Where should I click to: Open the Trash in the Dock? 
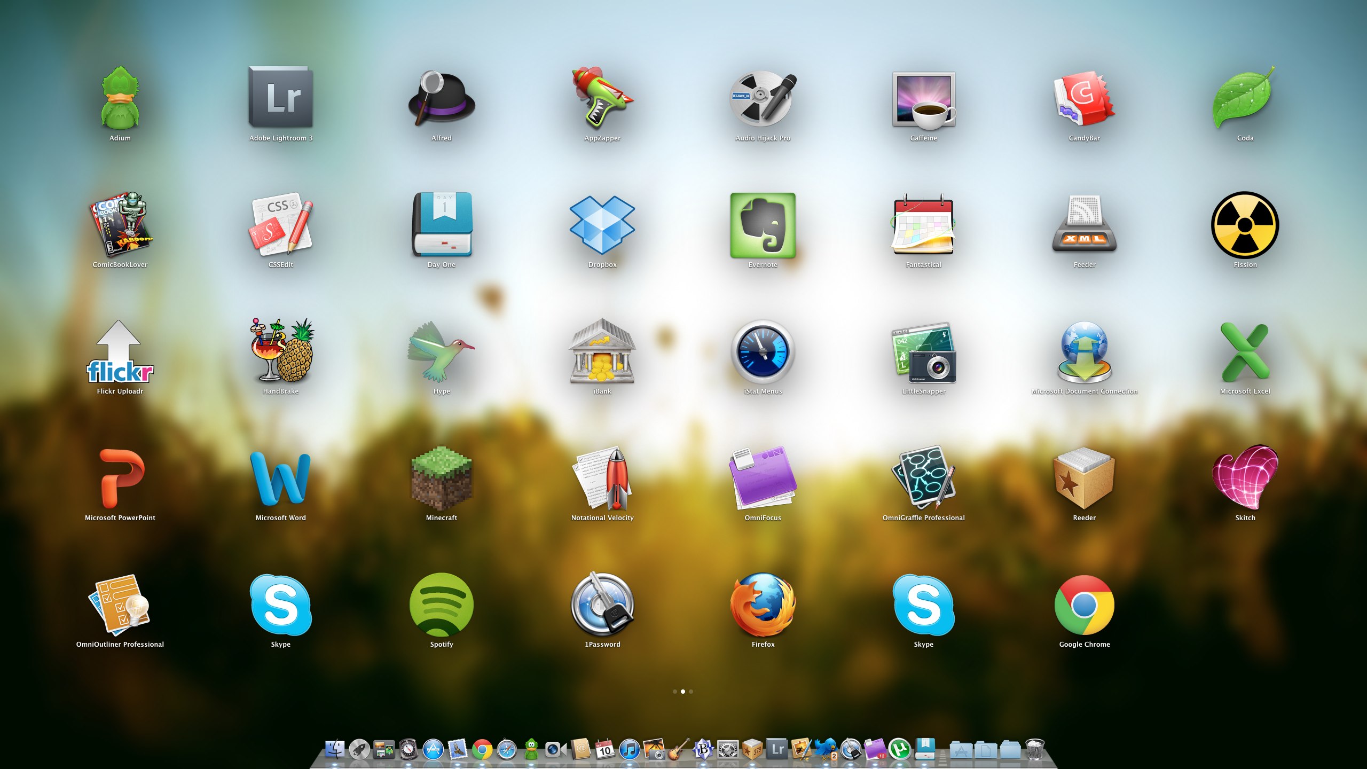(x=1035, y=749)
